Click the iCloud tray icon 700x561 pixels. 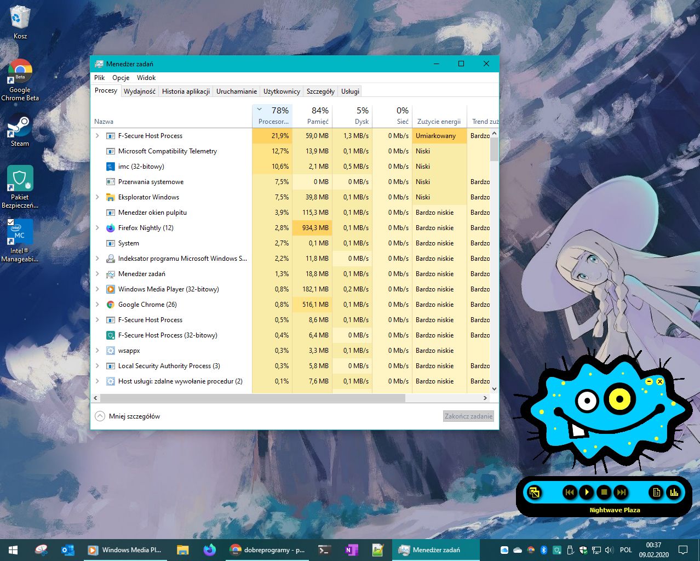tap(504, 550)
